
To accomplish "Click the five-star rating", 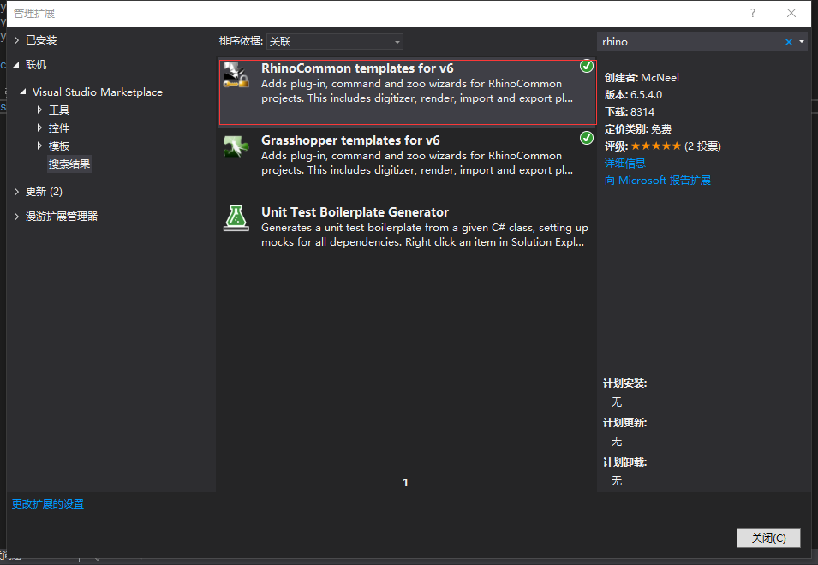I will [x=656, y=146].
